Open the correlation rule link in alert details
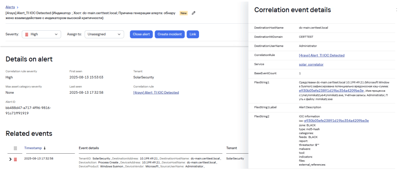 [x=156, y=93]
